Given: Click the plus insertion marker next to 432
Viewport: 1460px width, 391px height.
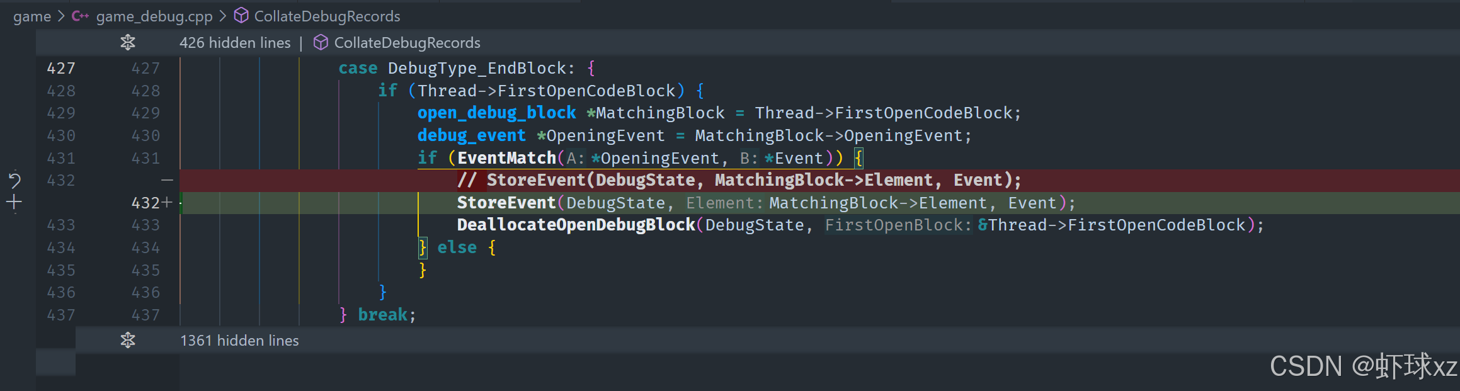Looking at the screenshot, I should (167, 202).
